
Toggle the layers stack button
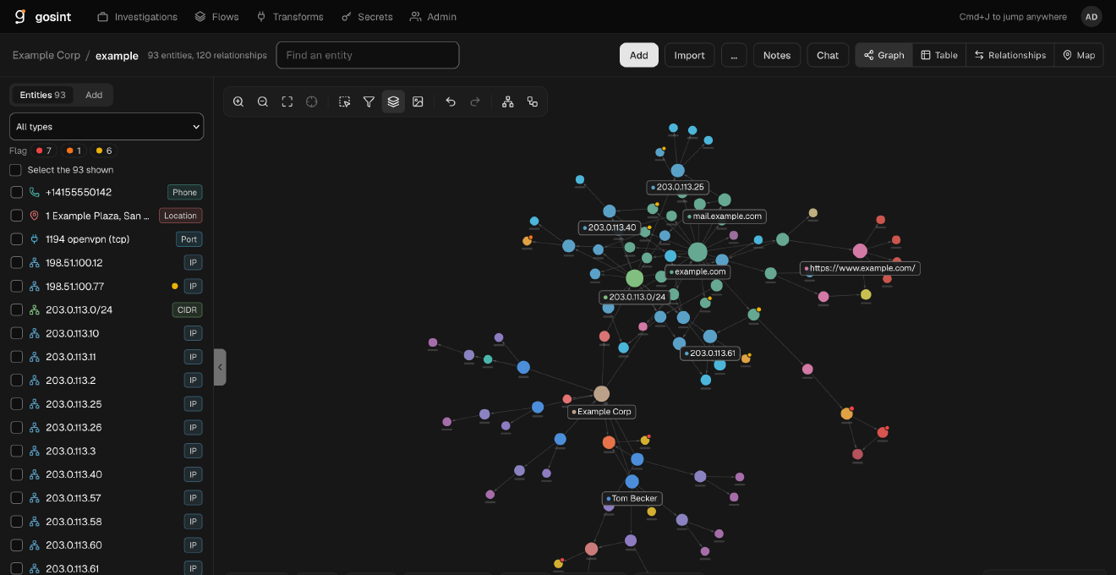click(x=393, y=101)
